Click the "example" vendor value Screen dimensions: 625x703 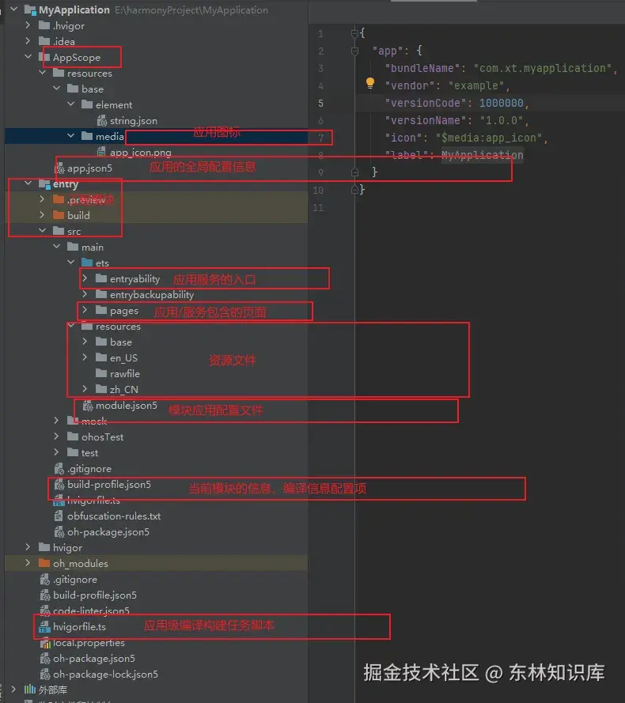point(475,85)
